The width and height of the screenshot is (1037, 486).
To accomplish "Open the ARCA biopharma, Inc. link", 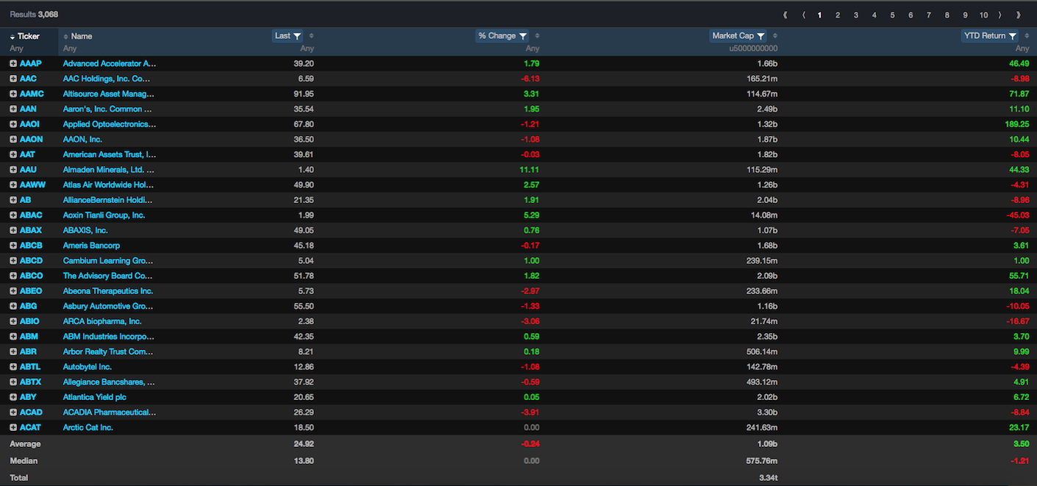I will pyautogui.click(x=102, y=321).
